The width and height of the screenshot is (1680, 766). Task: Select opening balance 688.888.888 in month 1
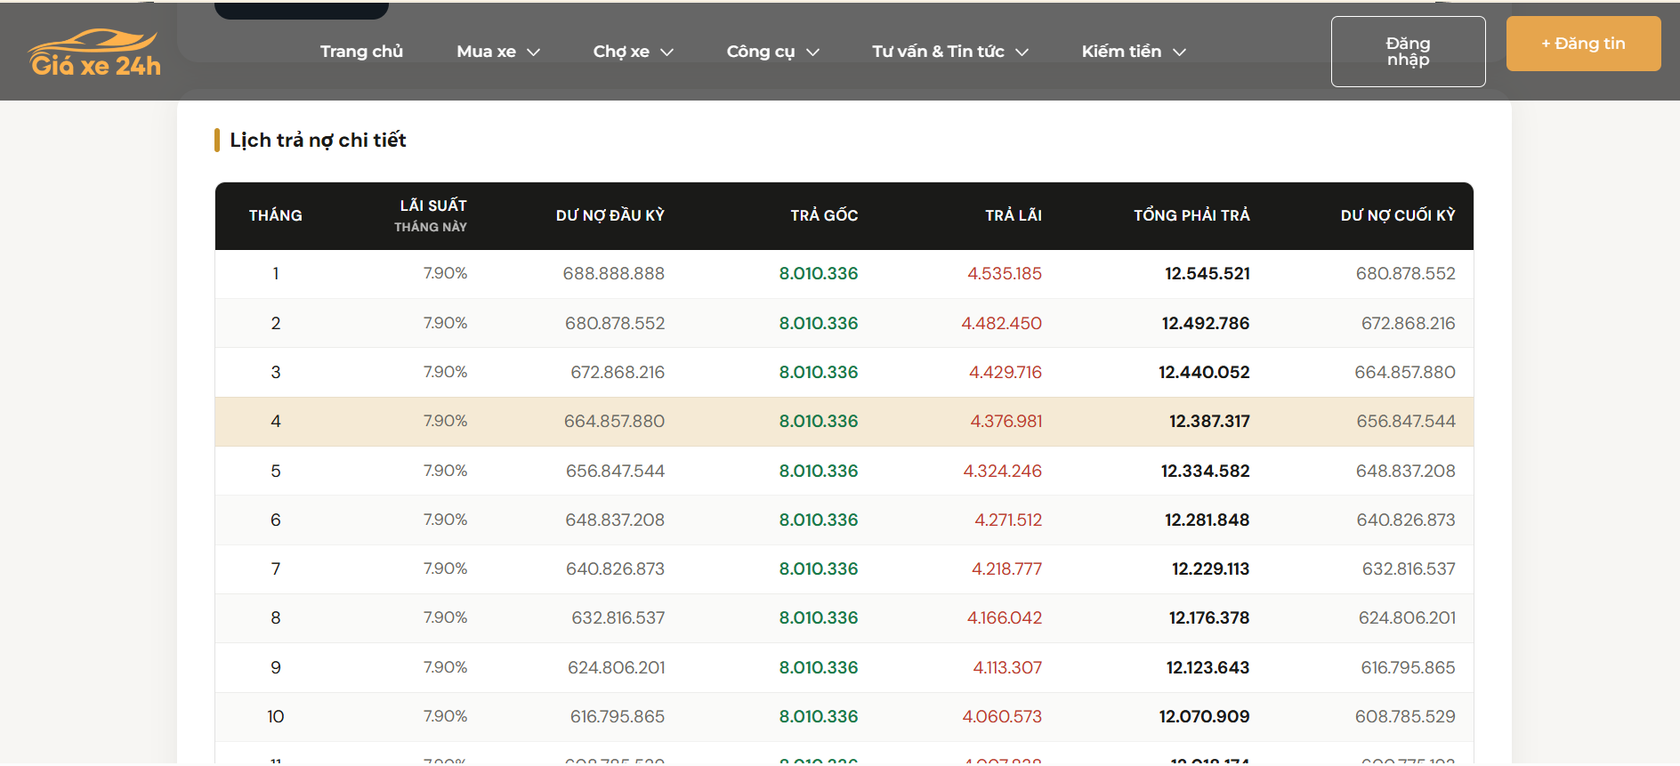[x=614, y=274]
